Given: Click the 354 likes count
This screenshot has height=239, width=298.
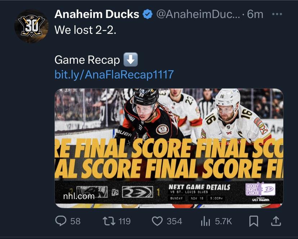Looking at the screenshot, I should [x=174, y=221].
